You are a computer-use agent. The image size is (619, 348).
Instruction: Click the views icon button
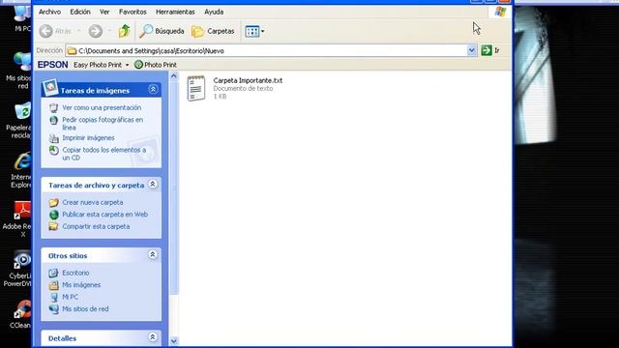click(x=251, y=31)
